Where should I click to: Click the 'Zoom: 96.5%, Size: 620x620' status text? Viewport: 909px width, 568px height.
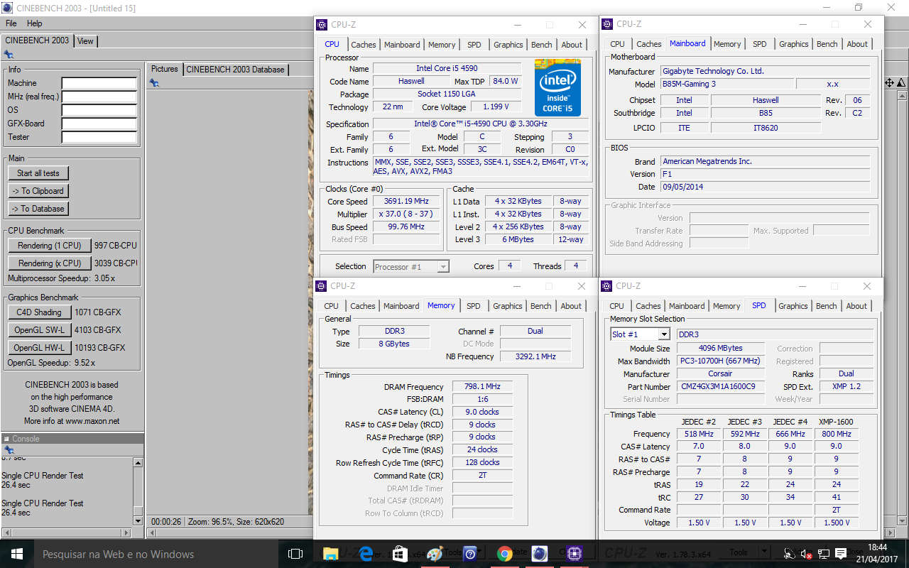coord(236,522)
